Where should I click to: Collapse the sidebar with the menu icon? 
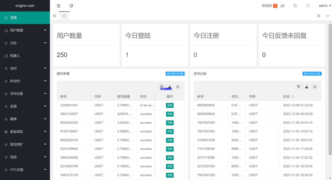point(59,6)
